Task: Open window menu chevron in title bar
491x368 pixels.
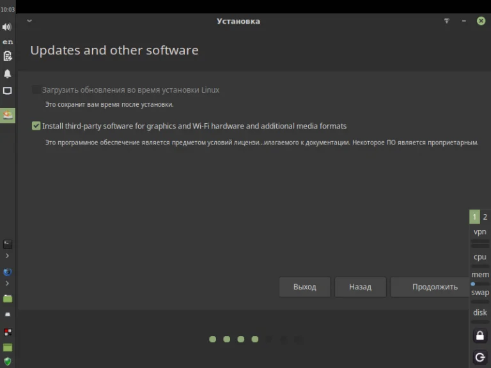Action: point(29,21)
